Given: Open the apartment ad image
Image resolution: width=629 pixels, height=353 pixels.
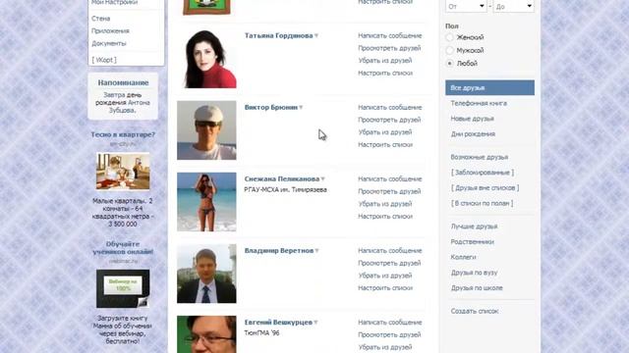Looking at the screenshot, I should pos(123,171).
